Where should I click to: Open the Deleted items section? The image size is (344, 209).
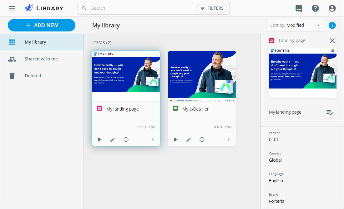33,76
